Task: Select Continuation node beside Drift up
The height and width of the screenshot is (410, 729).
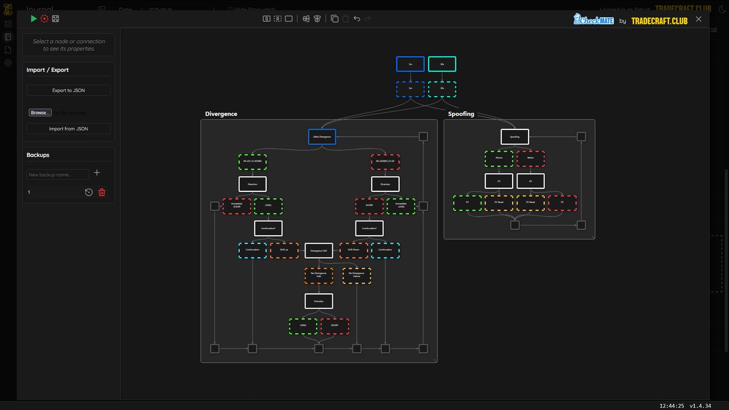Action: pos(253,250)
